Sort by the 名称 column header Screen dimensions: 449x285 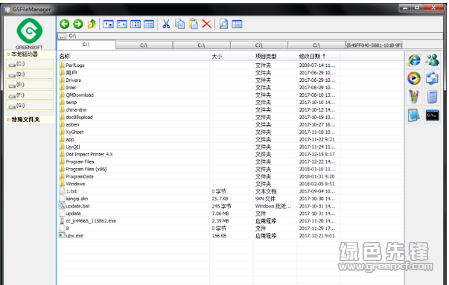click(x=133, y=56)
